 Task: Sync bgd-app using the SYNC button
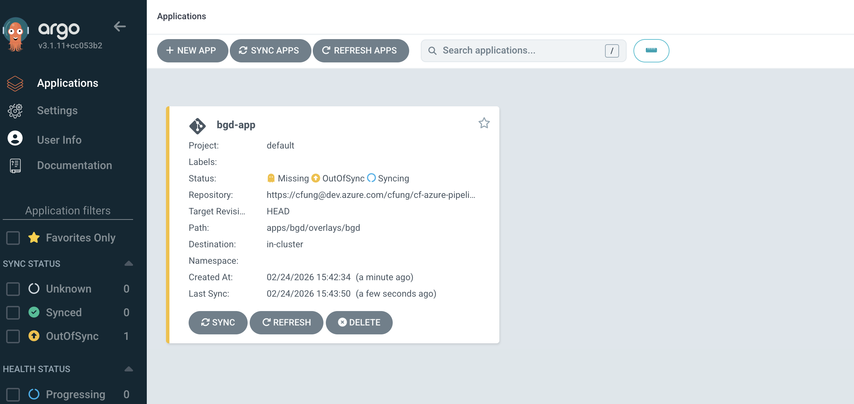click(218, 322)
